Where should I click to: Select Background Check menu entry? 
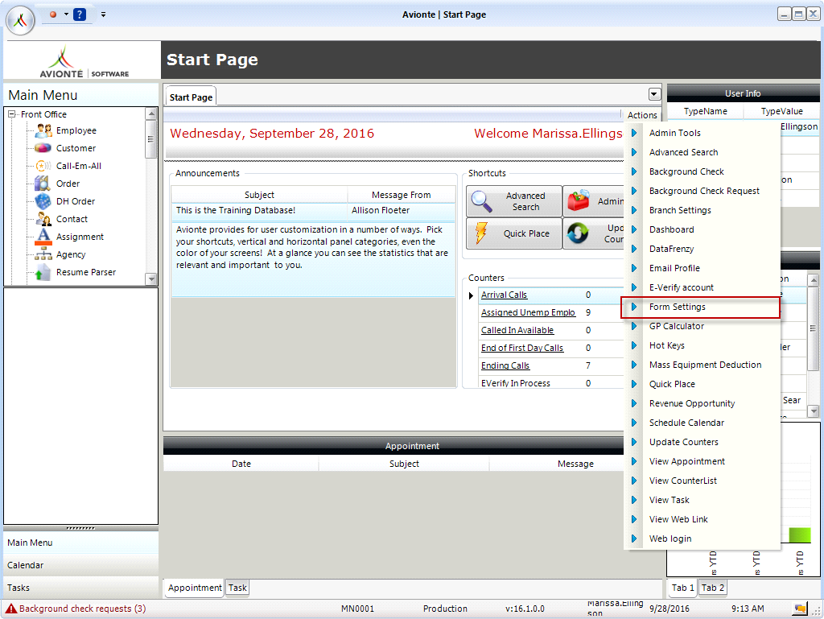686,171
